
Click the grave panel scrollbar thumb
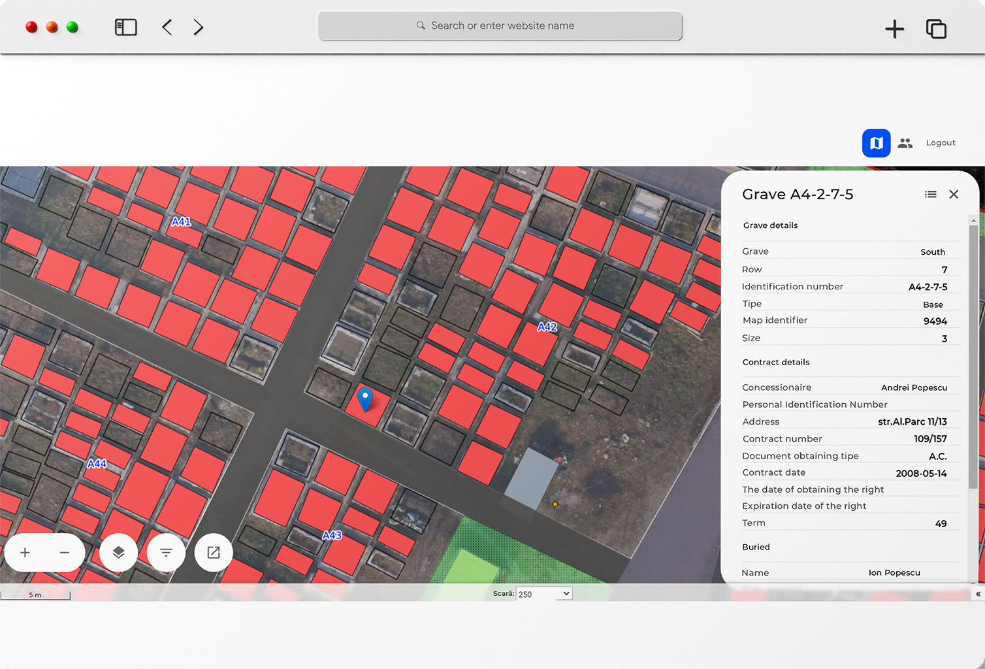click(973, 357)
